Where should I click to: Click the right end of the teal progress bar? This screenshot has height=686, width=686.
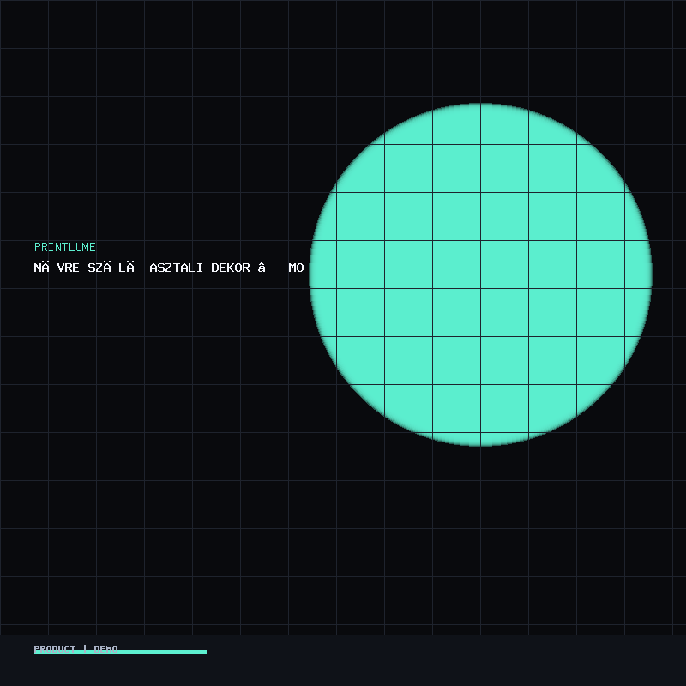tap(204, 652)
